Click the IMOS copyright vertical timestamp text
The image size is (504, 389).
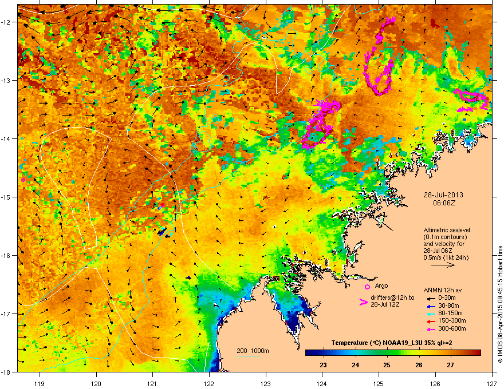pyautogui.click(x=500, y=304)
